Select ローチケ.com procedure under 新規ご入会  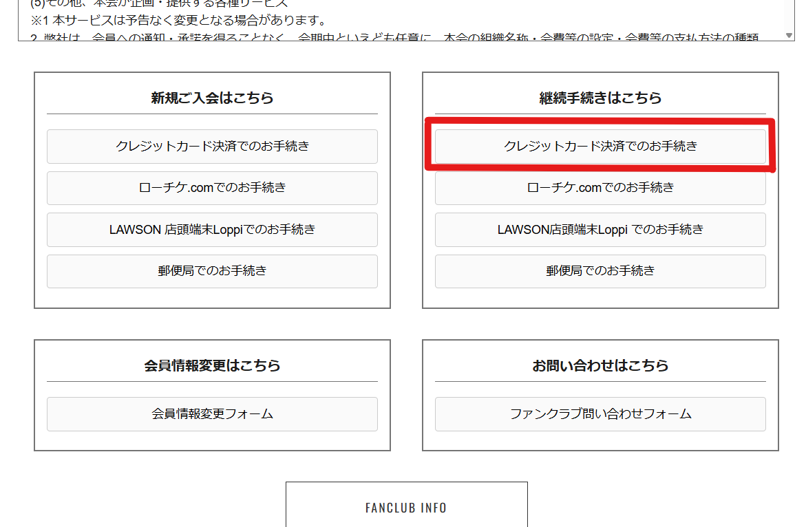click(212, 188)
